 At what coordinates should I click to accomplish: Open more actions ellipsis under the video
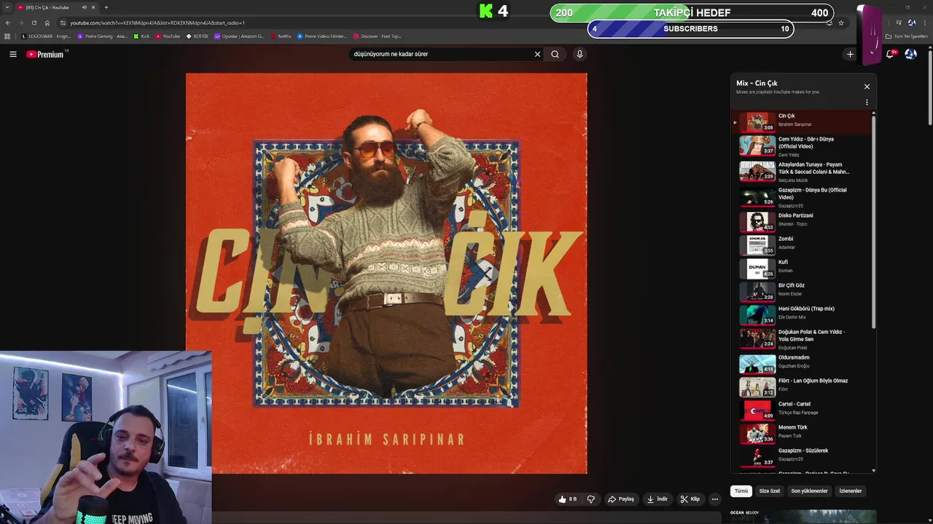point(715,499)
